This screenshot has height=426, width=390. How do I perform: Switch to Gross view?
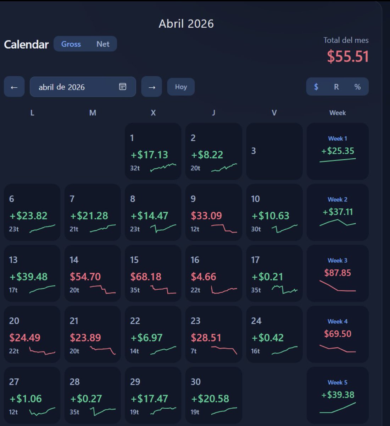[71, 44]
